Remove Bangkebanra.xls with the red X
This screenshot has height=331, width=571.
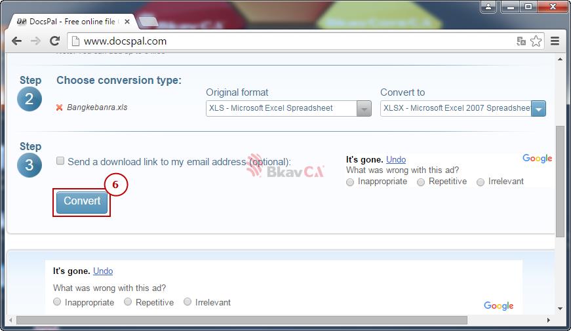(x=60, y=107)
